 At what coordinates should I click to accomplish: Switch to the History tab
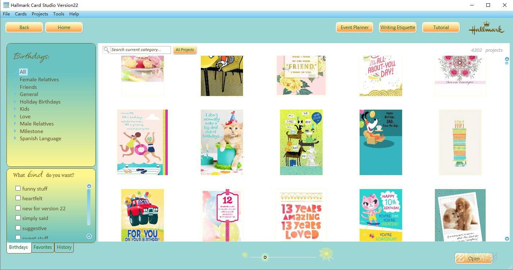tap(64, 247)
